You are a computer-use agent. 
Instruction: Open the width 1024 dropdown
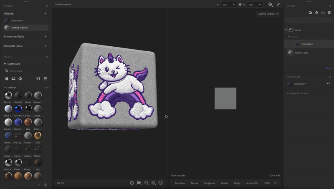coord(229,5)
